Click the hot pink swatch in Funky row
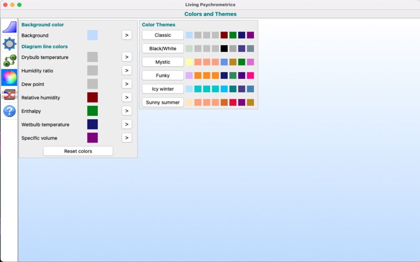420x262 pixels. click(250, 75)
